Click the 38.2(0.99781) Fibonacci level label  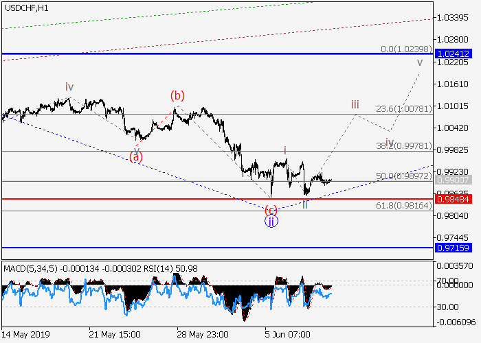point(403,145)
